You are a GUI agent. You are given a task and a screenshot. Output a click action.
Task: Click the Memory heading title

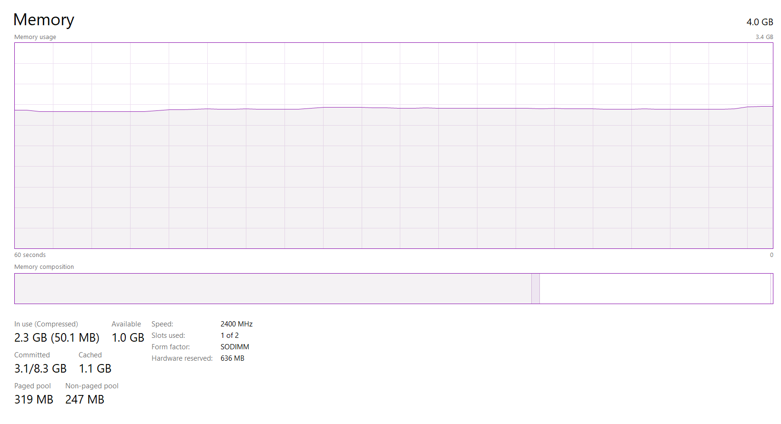[44, 20]
